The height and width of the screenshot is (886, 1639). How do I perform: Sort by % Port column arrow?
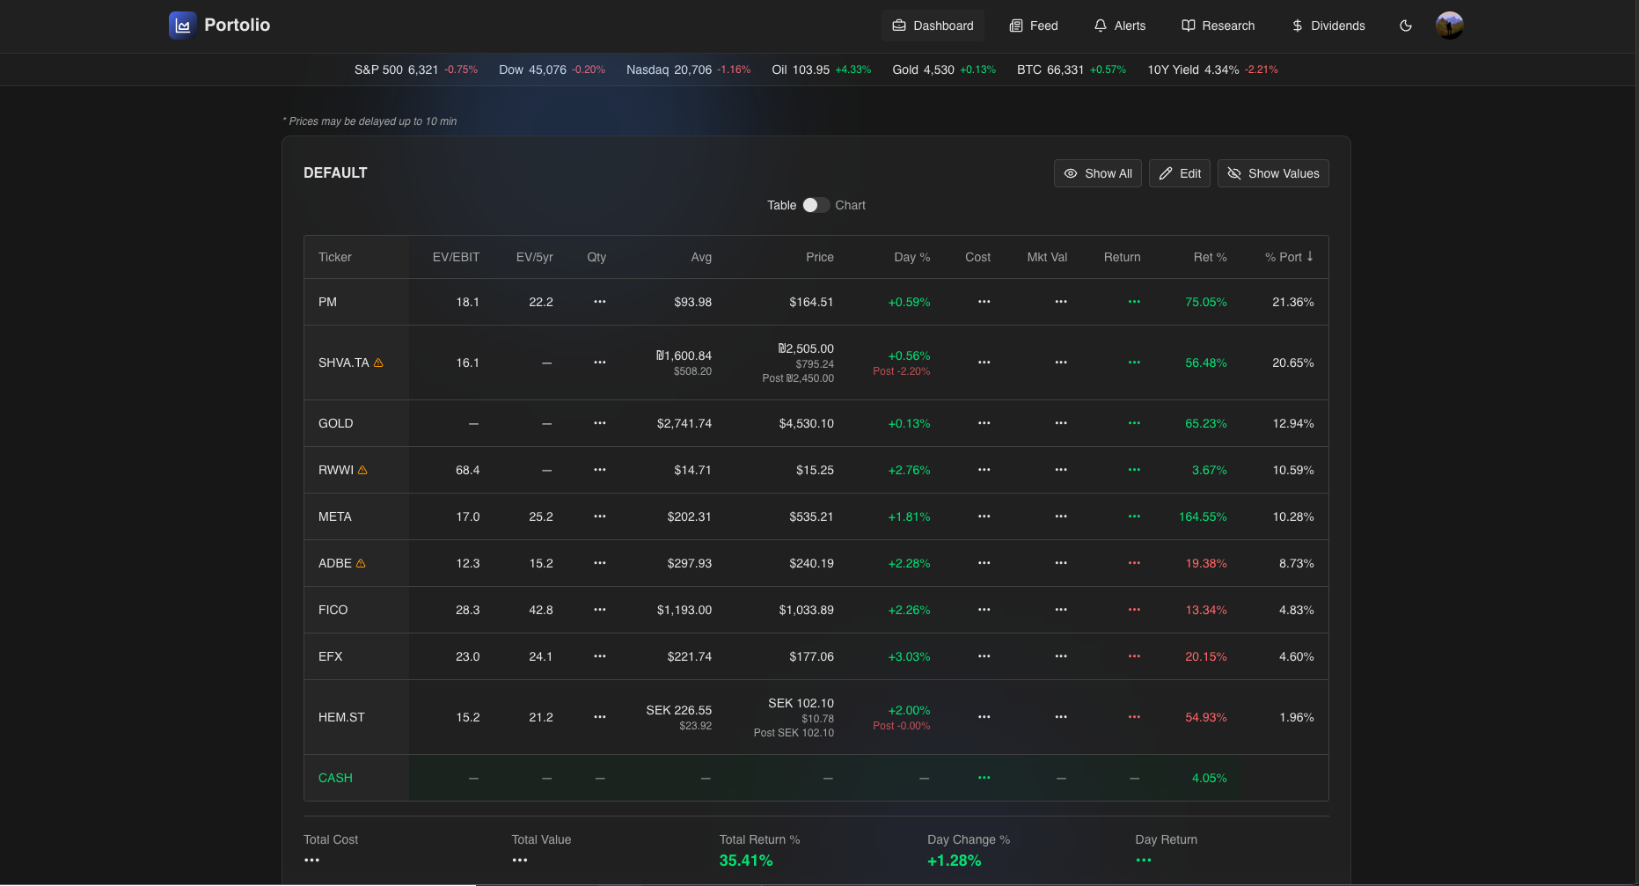[1310, 256]
